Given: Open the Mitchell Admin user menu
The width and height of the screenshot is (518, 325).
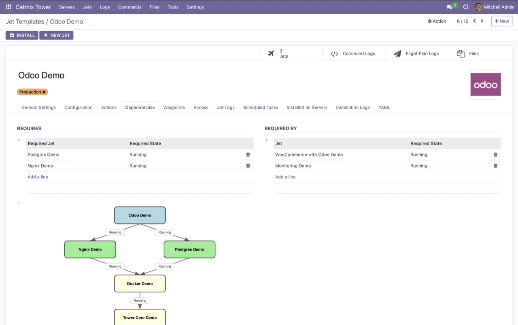Looking at the screenshot, I should pos(495,7).
